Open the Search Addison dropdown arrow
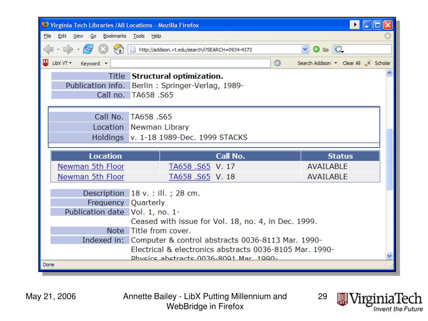Screen dimensions: 428x321 (x=336, y=63)
